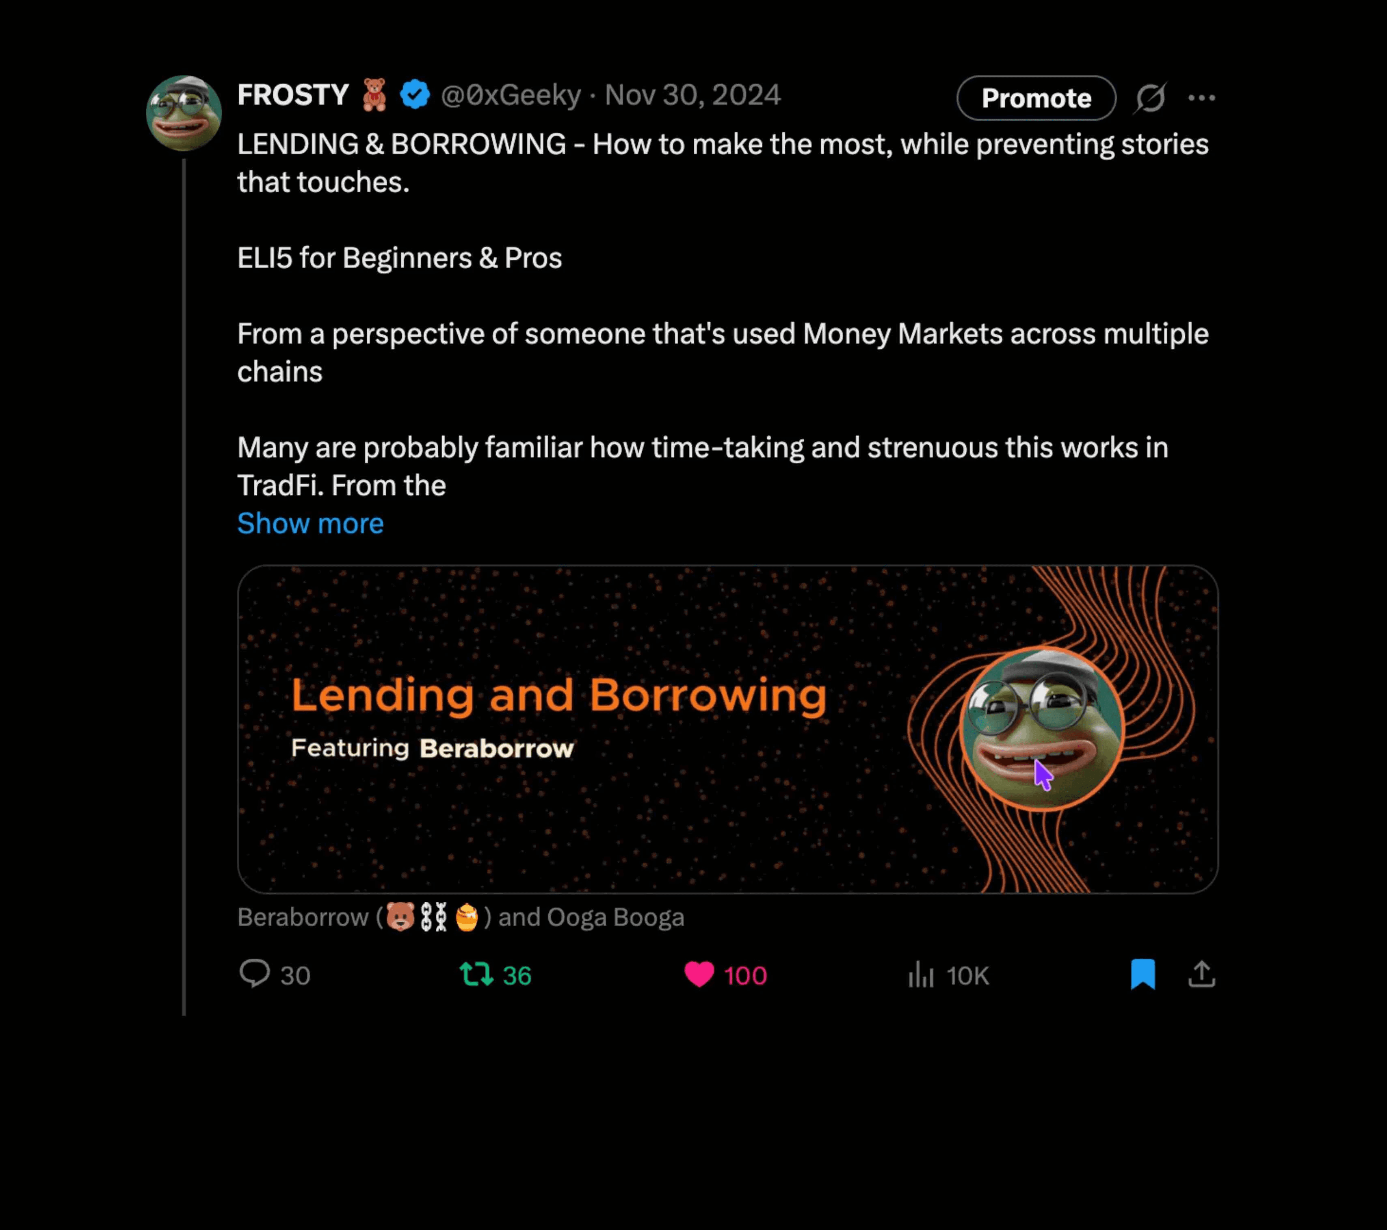Click the share upload arrow icon

pos(1202,974)
